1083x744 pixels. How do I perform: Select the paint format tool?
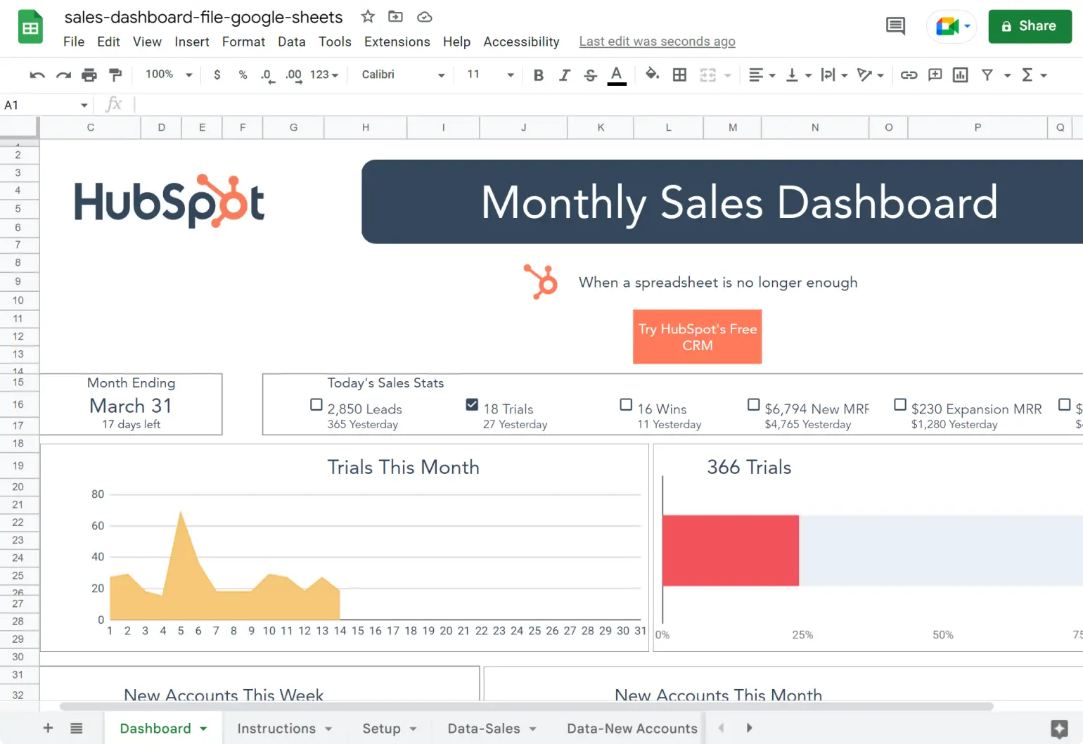pyautogui.click(x=115, y=75)
